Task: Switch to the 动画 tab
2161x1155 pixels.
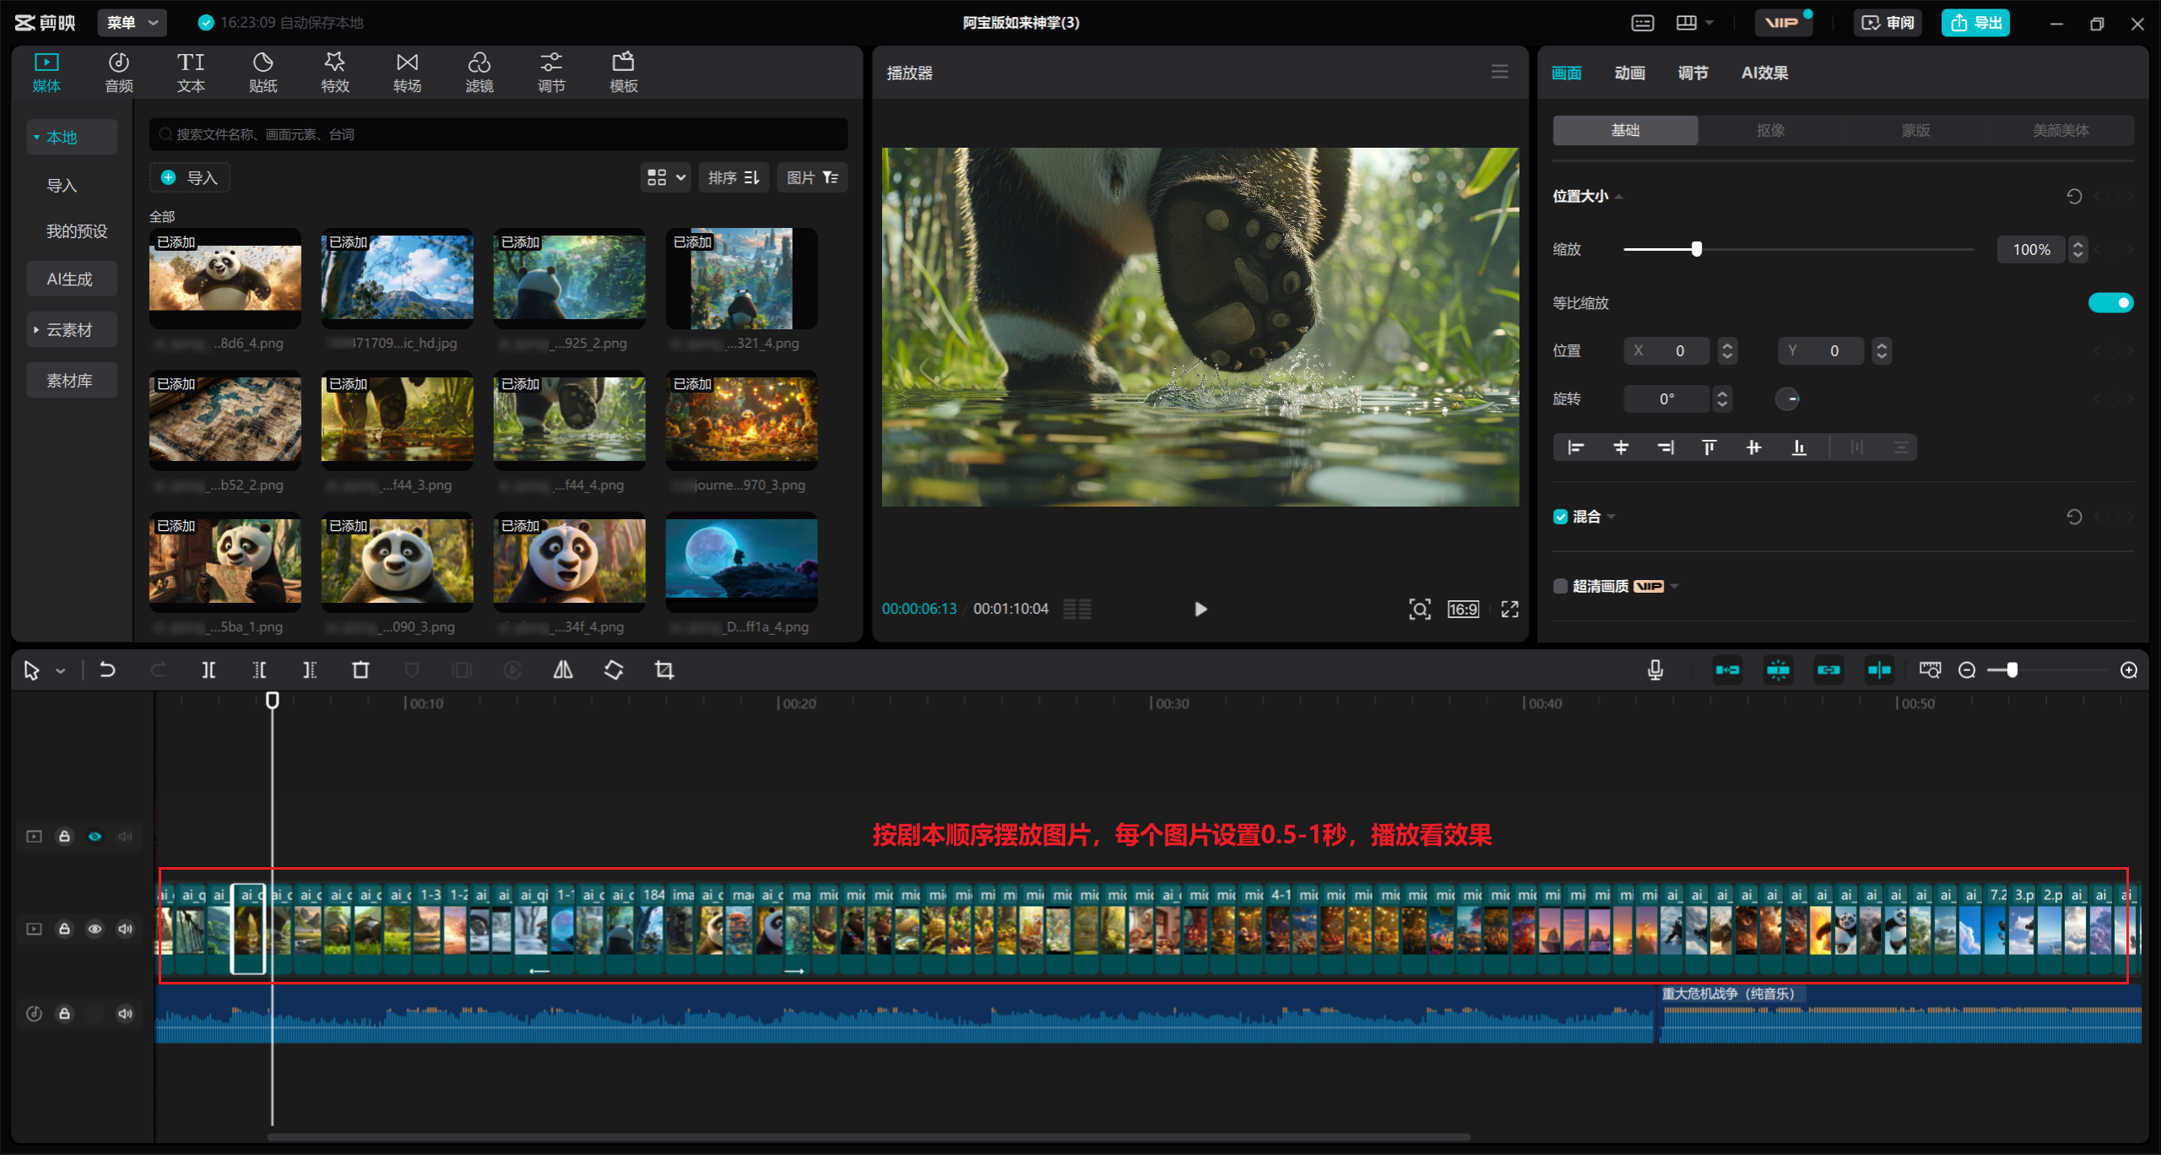Action: [1629, 73]
